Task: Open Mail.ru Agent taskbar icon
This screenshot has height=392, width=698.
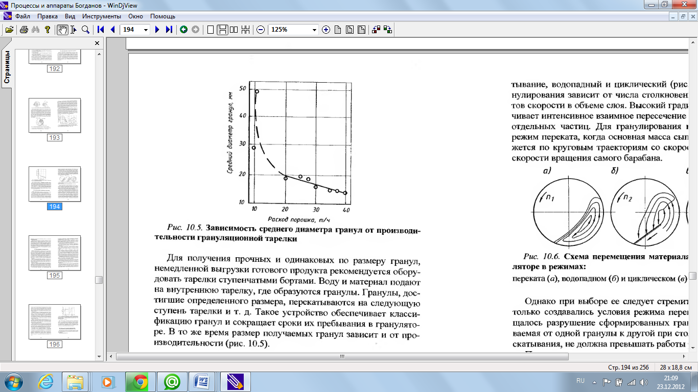Action: [x=171, y=382]
